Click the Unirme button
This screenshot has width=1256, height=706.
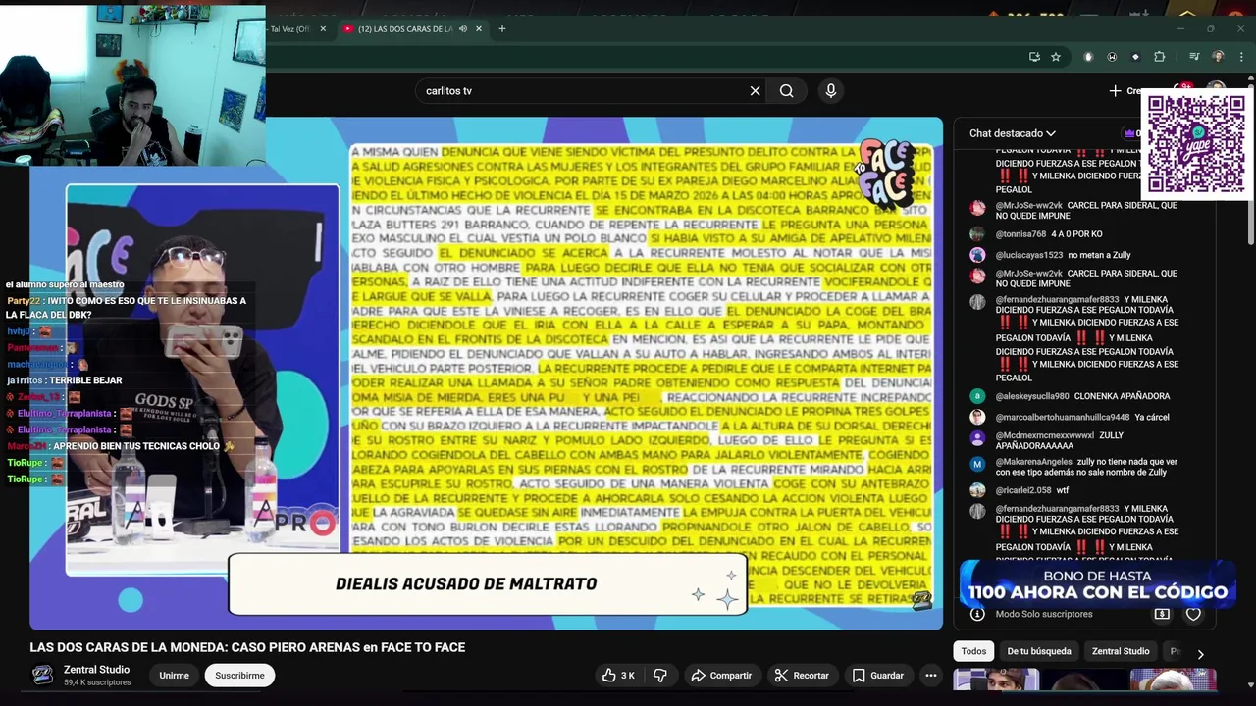tap(174, 676)
